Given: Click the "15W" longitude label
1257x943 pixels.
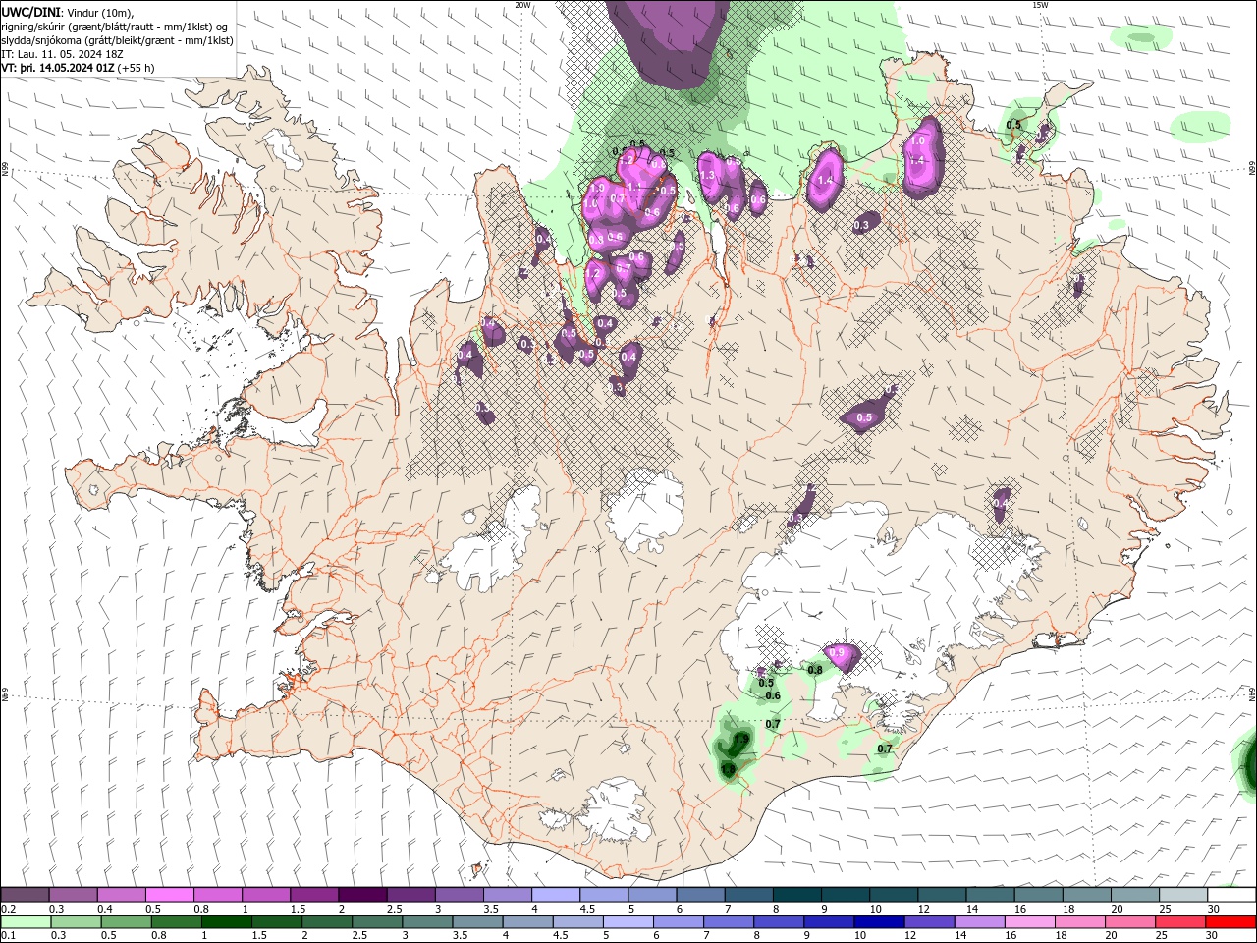Looking at the screenshot, I should click(1040, 4).
